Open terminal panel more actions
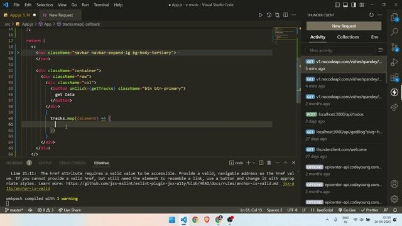This screenshot has height=226, width=402. (277, 163)
